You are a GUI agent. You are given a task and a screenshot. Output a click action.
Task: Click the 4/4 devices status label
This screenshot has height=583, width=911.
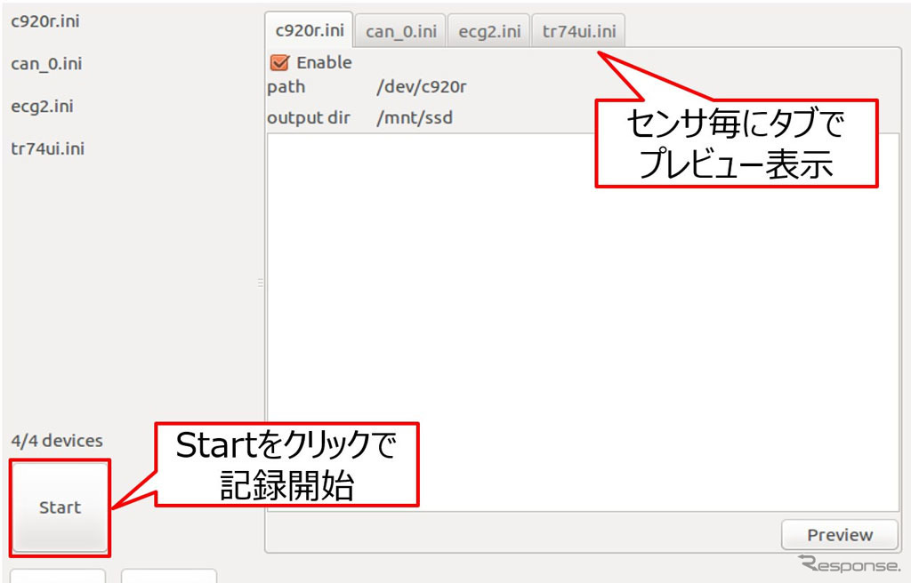coord(57,441)
